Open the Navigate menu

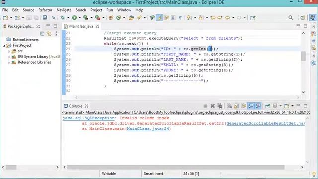(x=64, y=10)
